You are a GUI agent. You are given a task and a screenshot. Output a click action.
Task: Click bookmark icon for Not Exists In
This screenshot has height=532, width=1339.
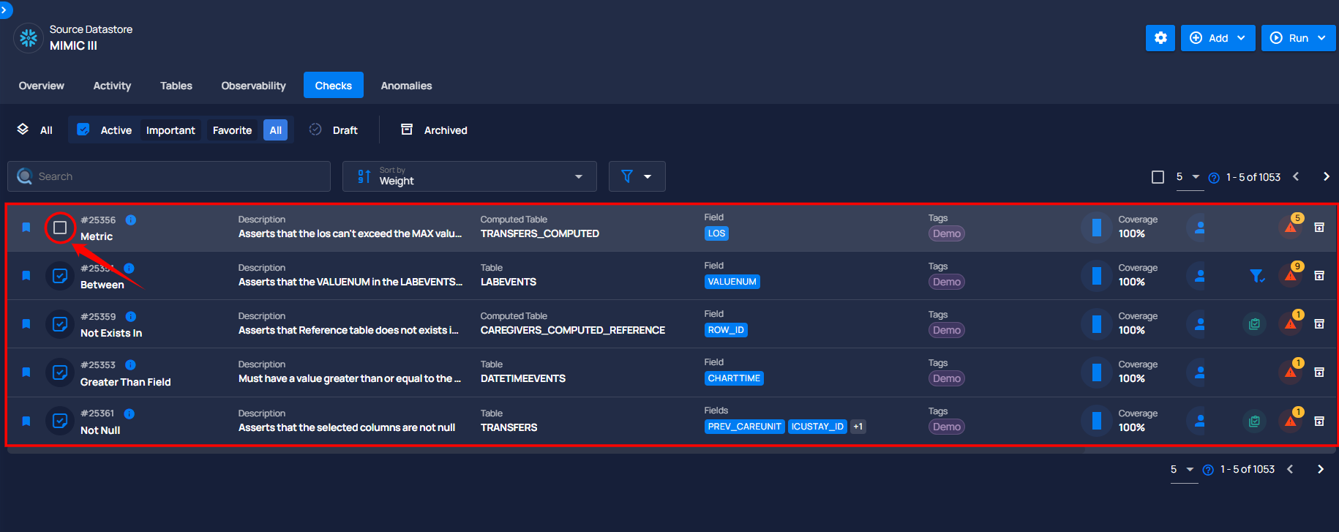26,324
